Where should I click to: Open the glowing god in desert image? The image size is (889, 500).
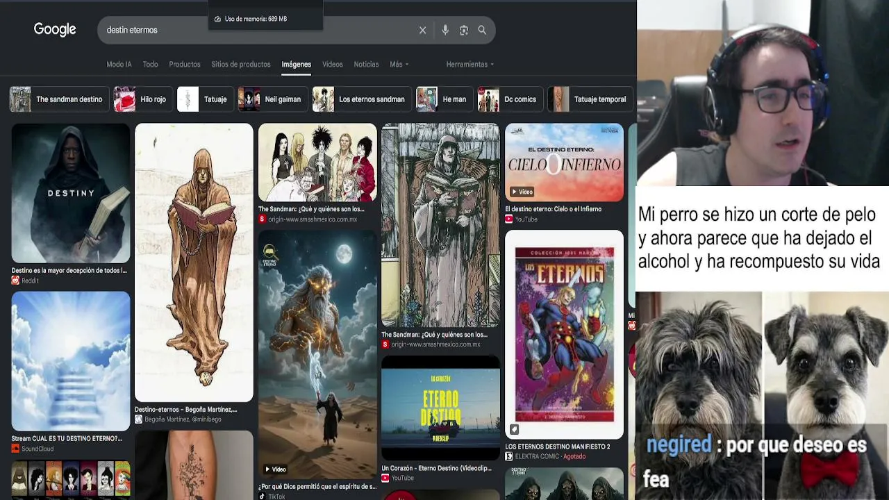[317, 355]
